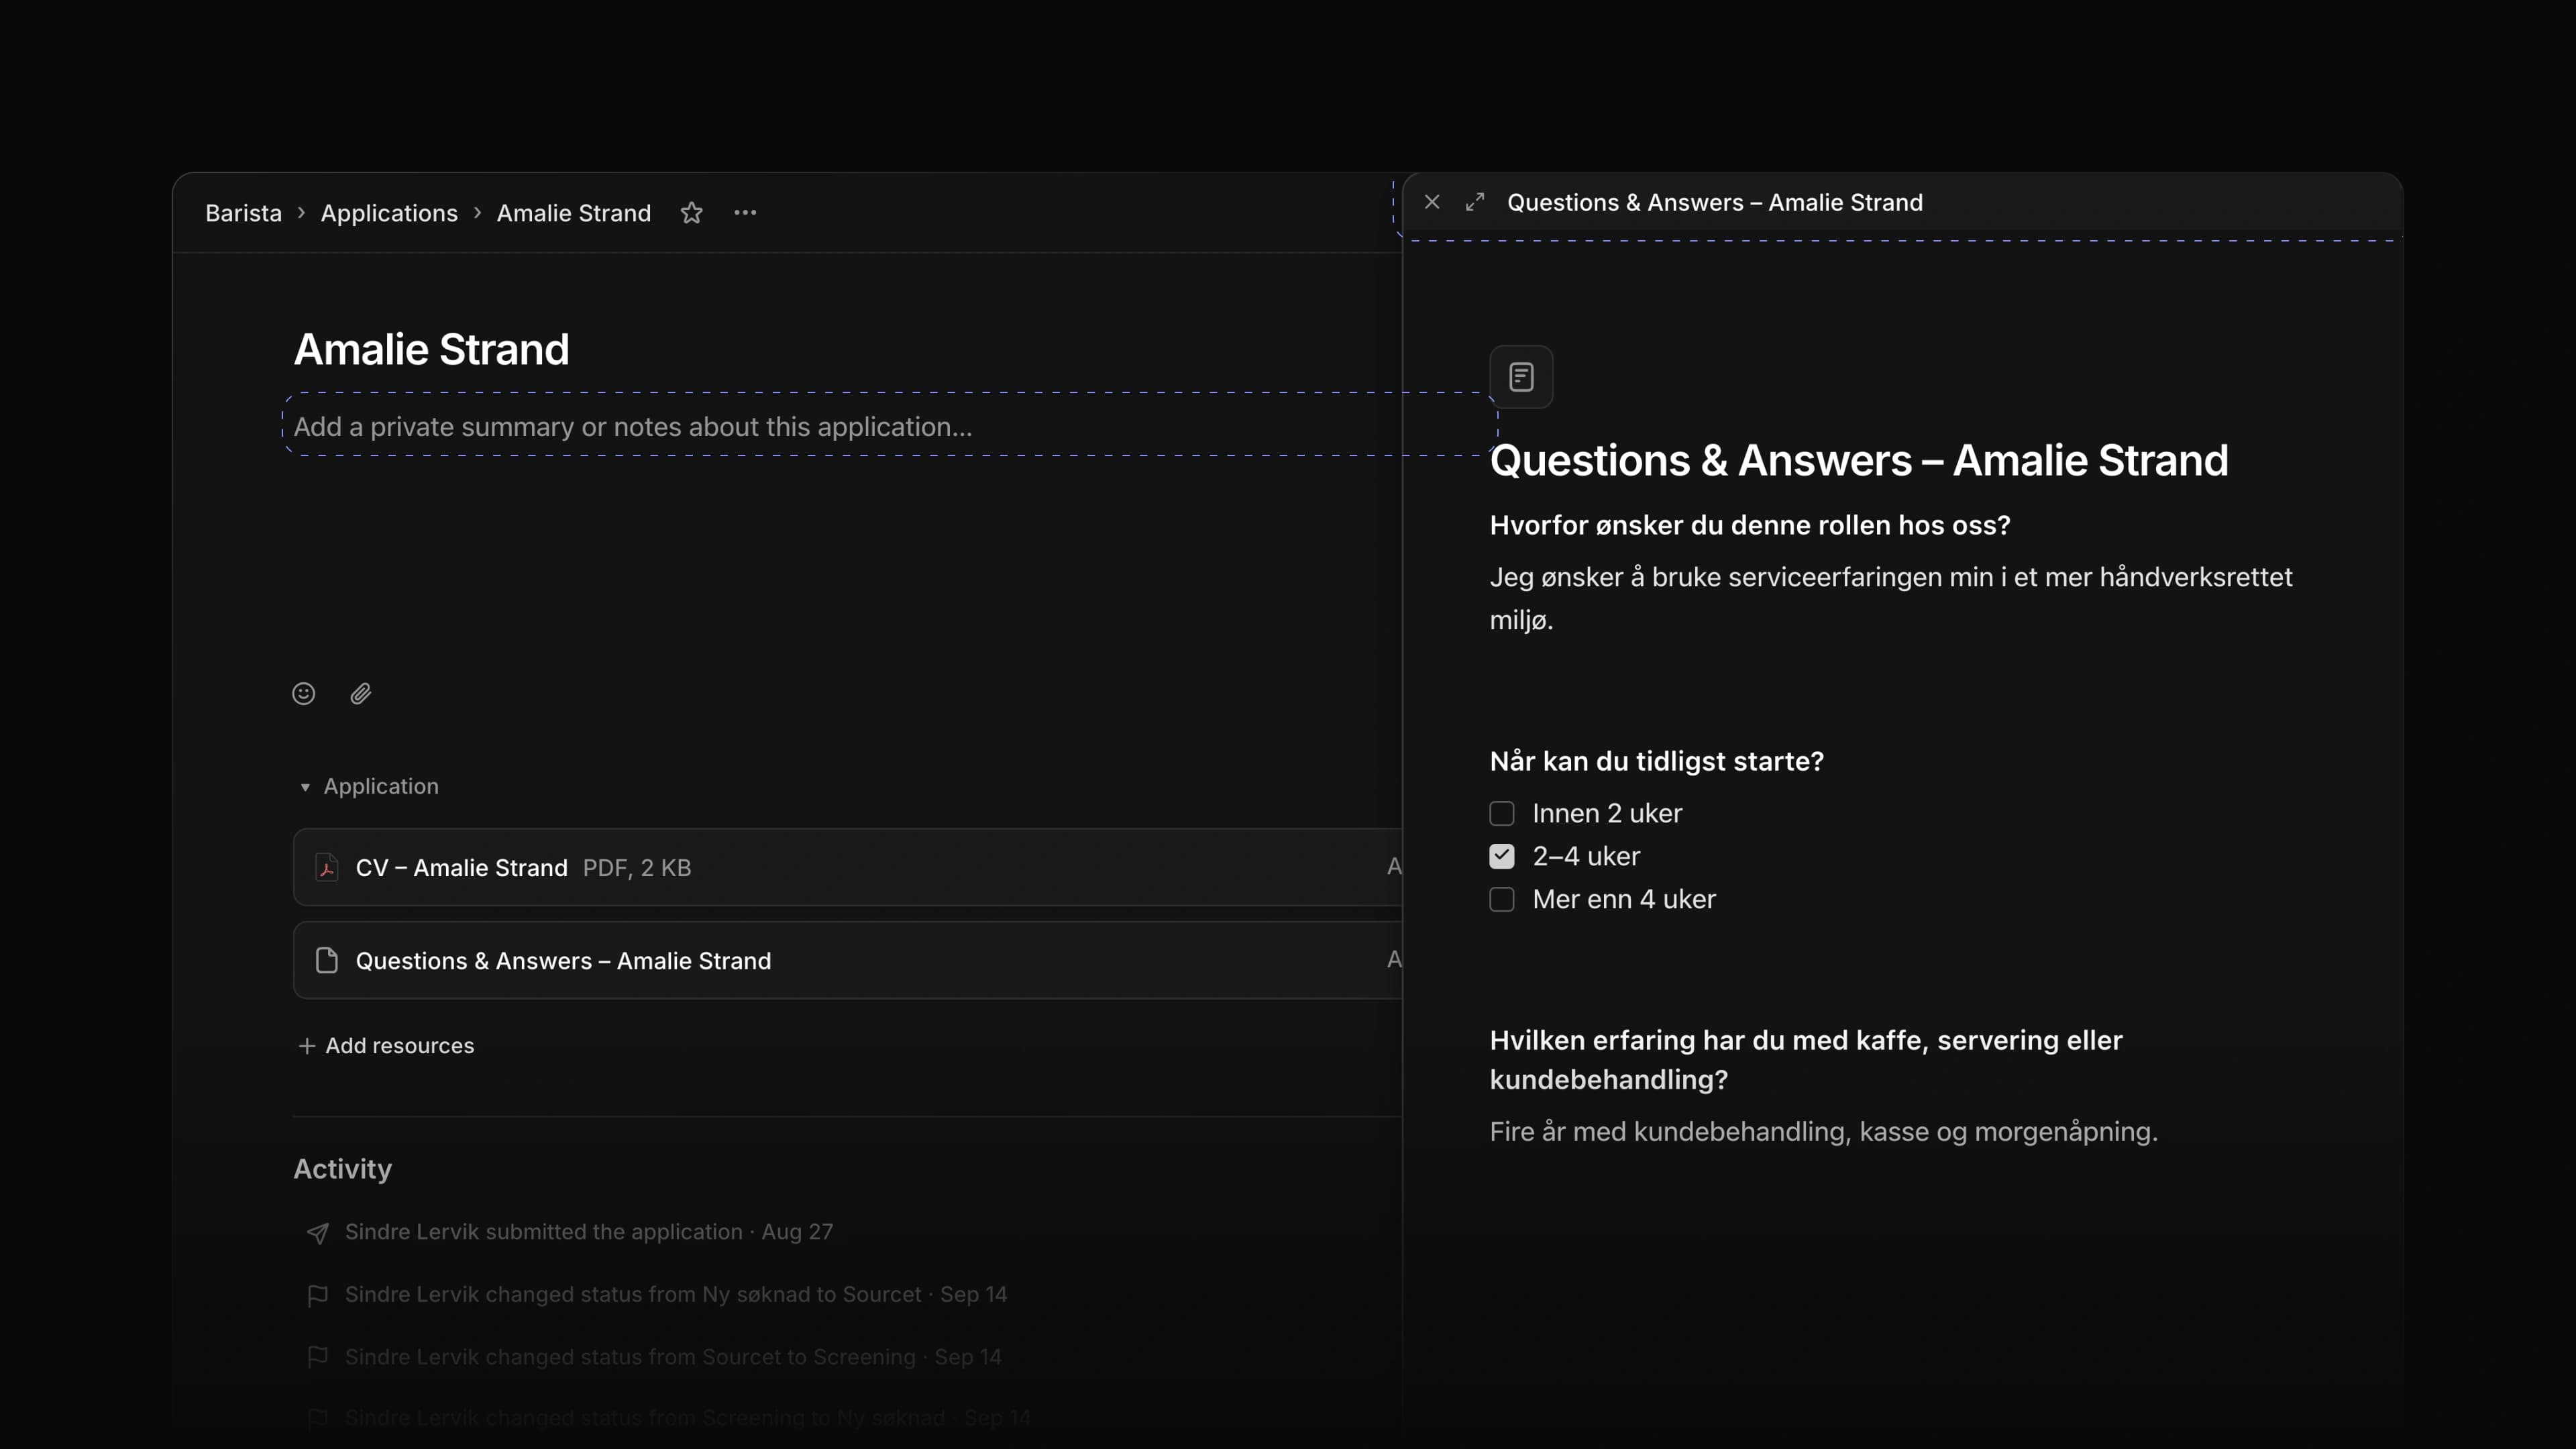This screenshot has height=1449, width=2576.
Task: Open Questions & Answers – Amalie Strand resource
Action: click(x=848, y=960)
